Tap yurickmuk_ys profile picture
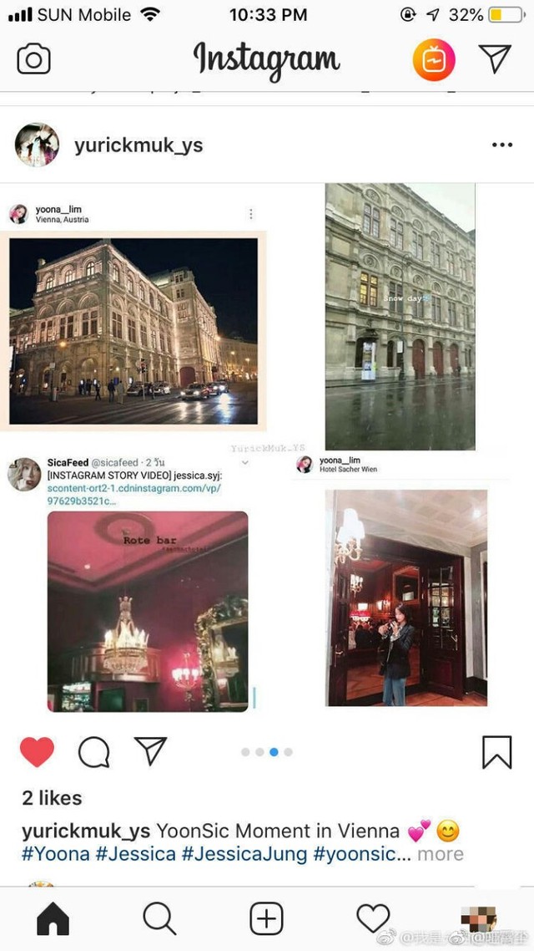Screen dimensions: 534x951 pos(37,145)
